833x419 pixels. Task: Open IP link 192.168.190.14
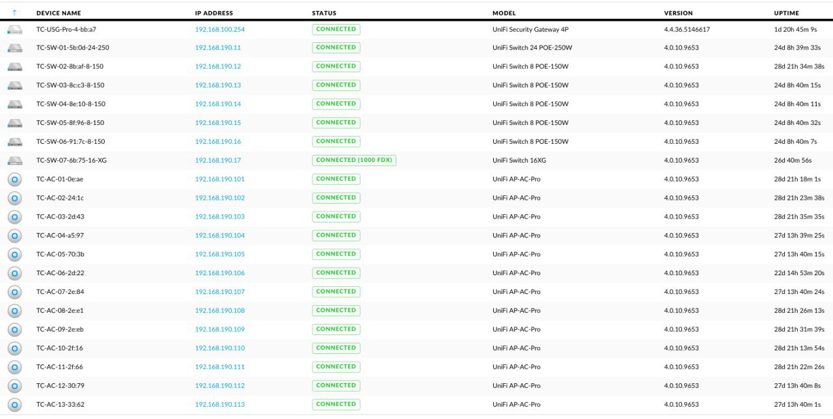218,105
